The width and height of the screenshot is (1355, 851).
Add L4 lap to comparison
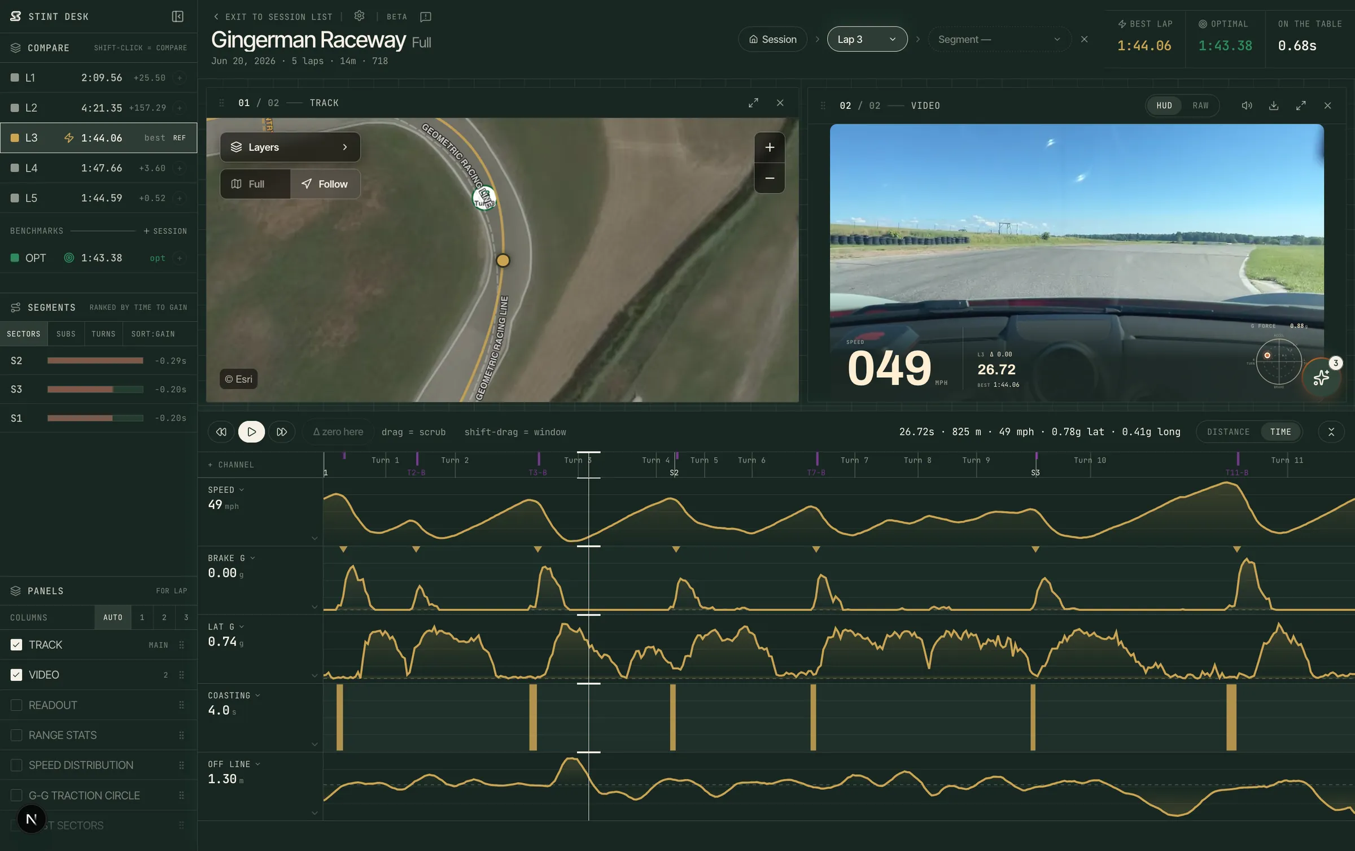point(180,168)
